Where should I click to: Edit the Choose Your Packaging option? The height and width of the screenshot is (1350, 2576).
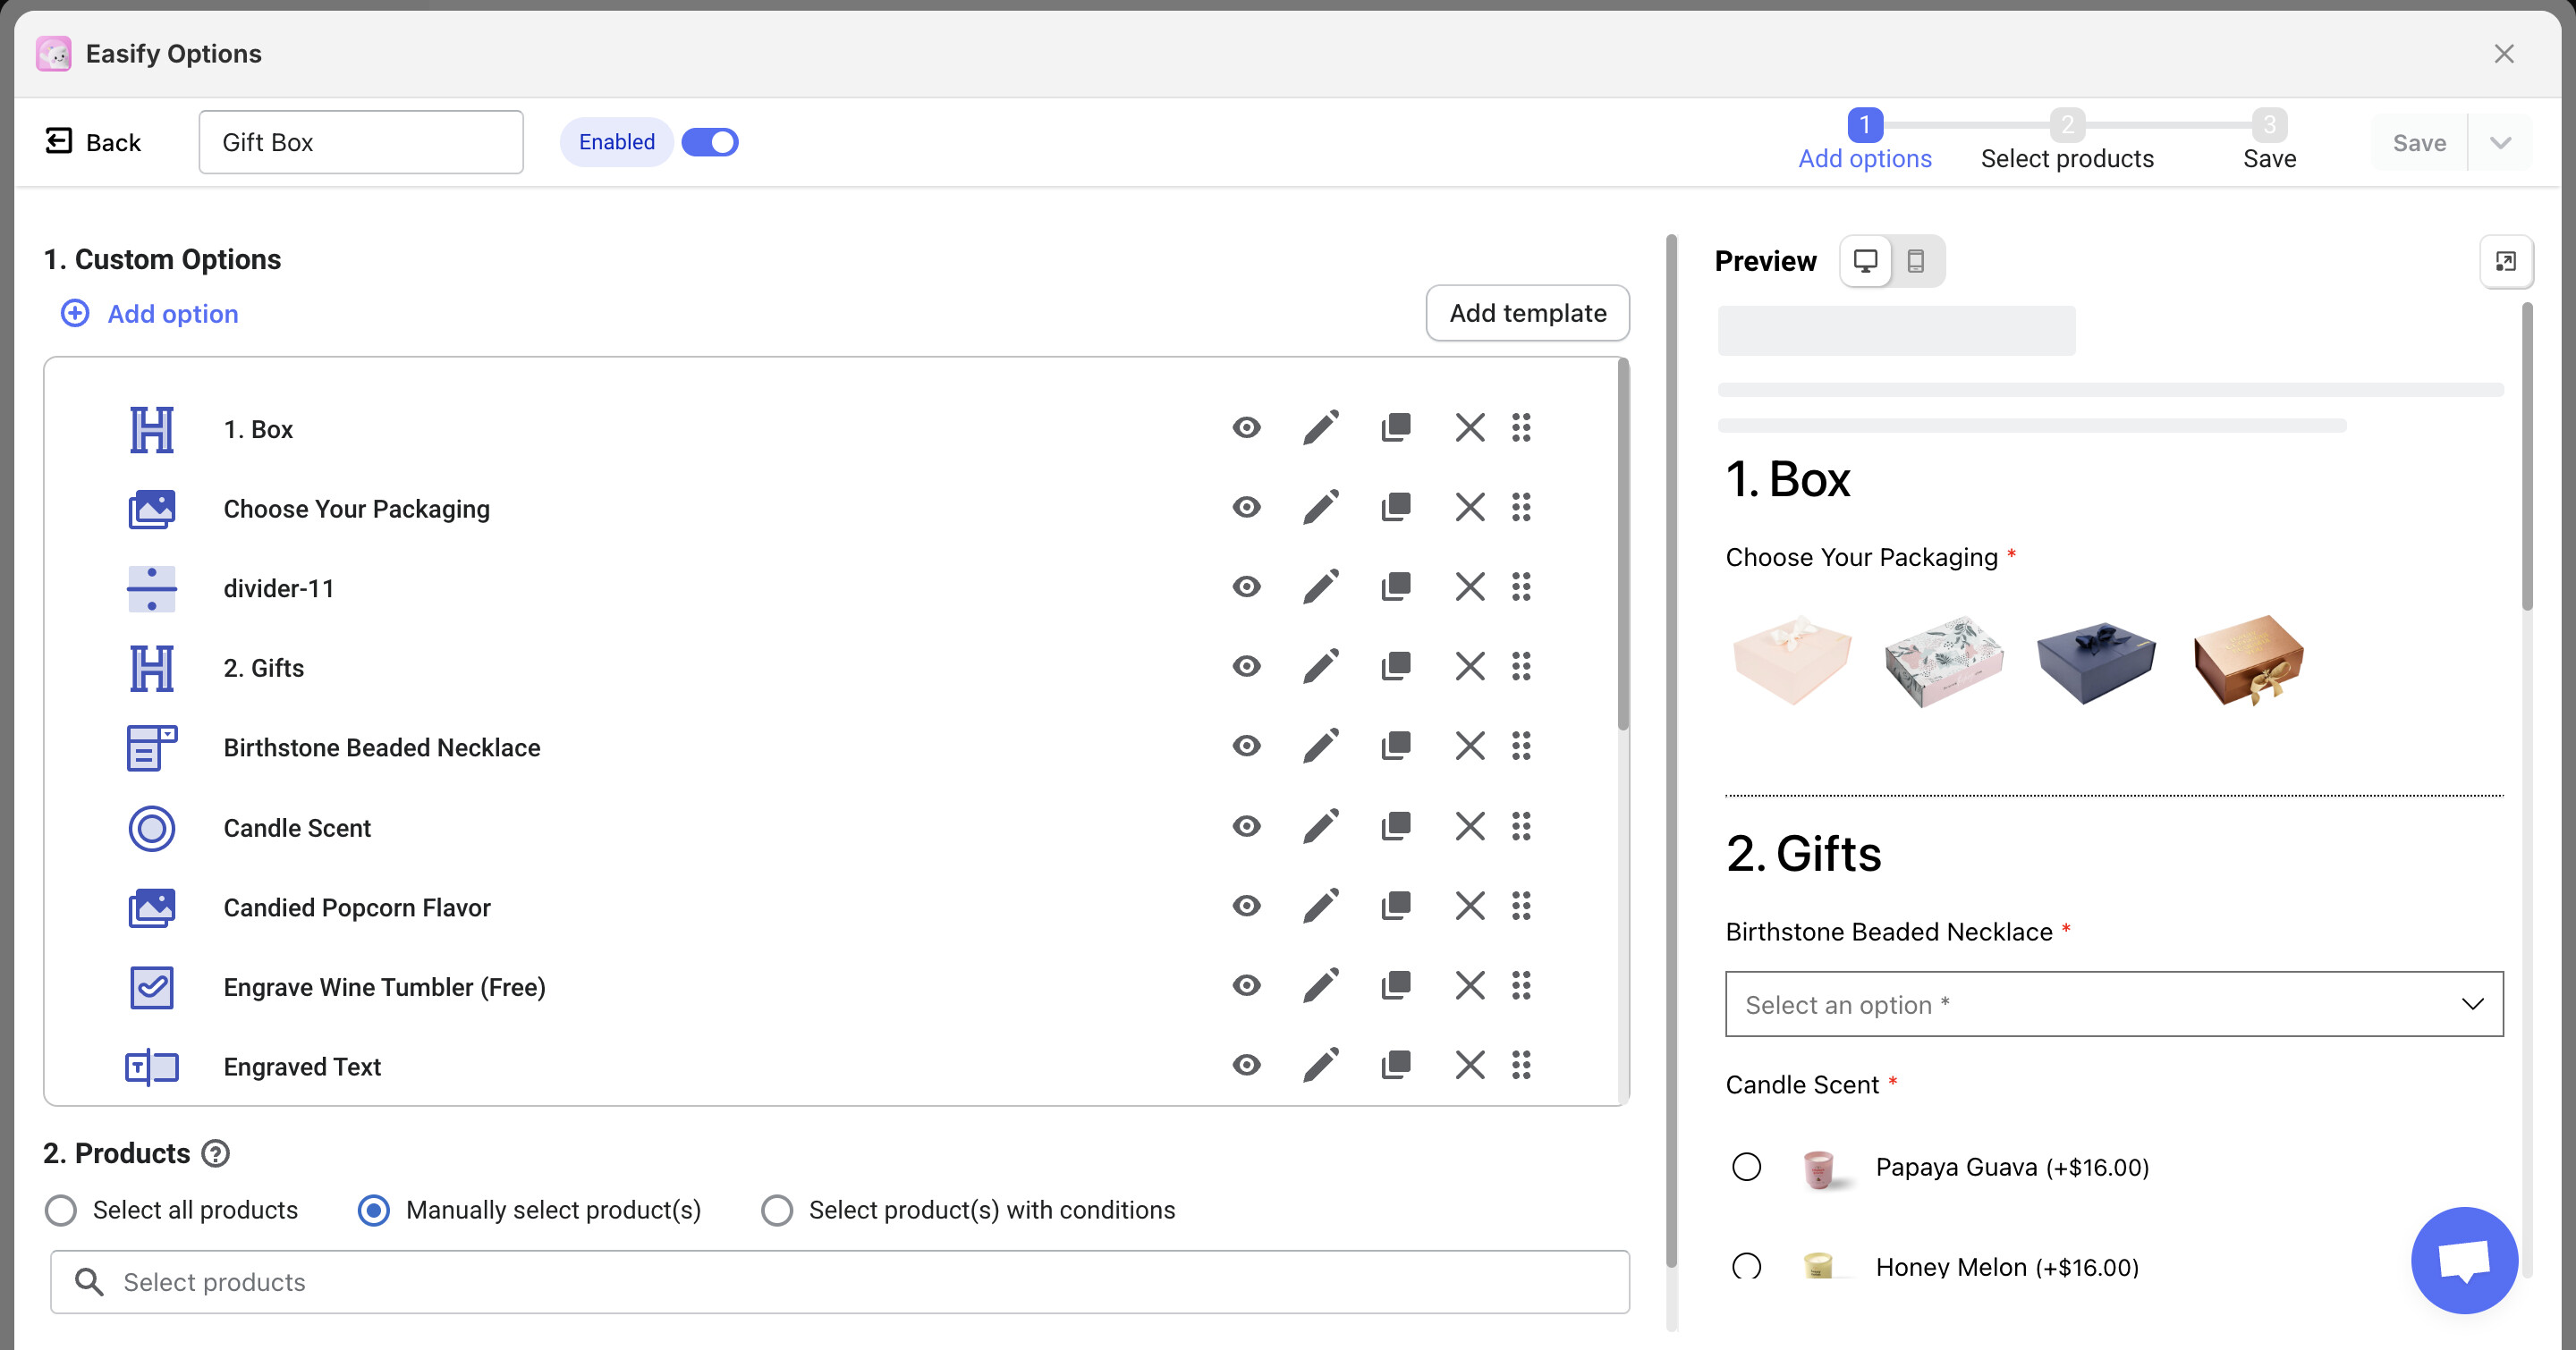pyautogui.click(x=1320, y=508)
